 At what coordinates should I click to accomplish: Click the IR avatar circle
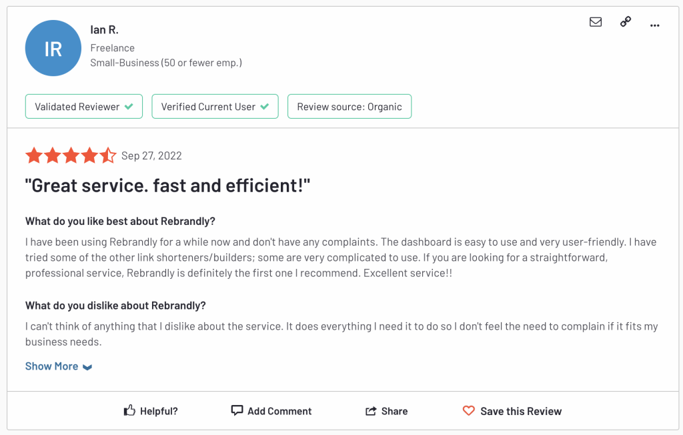(53, 49)
